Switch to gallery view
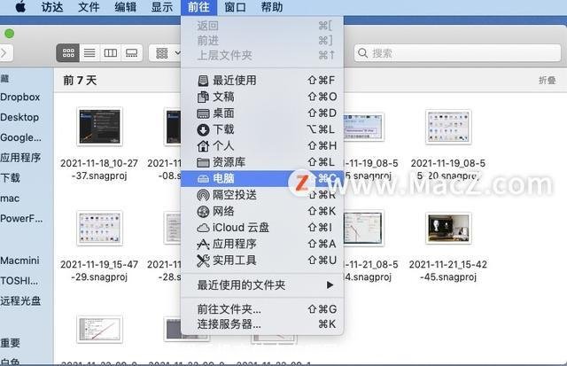This screenshot has height=366, width=567. [x=131, y=53]
